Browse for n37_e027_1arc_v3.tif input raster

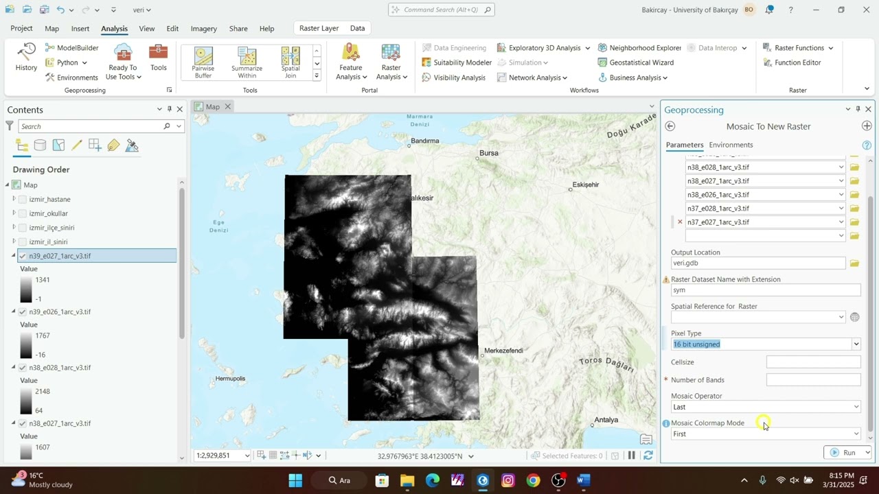pos(855,222)
